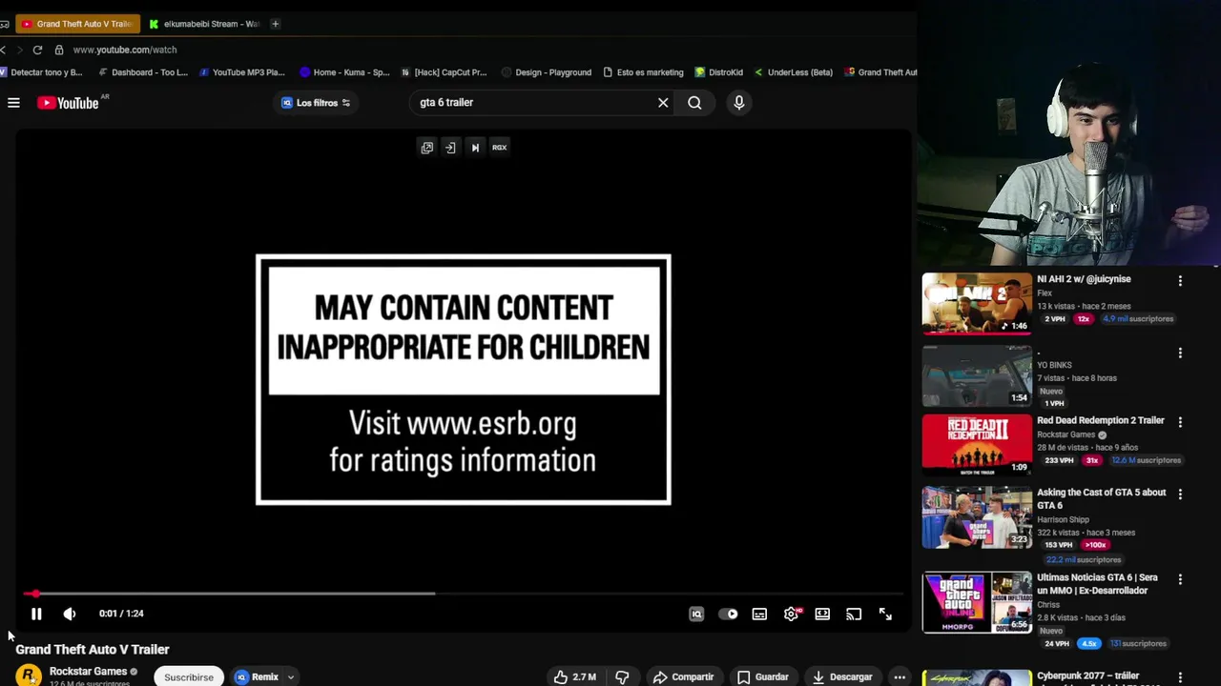Open options menu for Red Dead Redemption 2 Trailer
The image size is (1221, 686).
coord(1180,422)
